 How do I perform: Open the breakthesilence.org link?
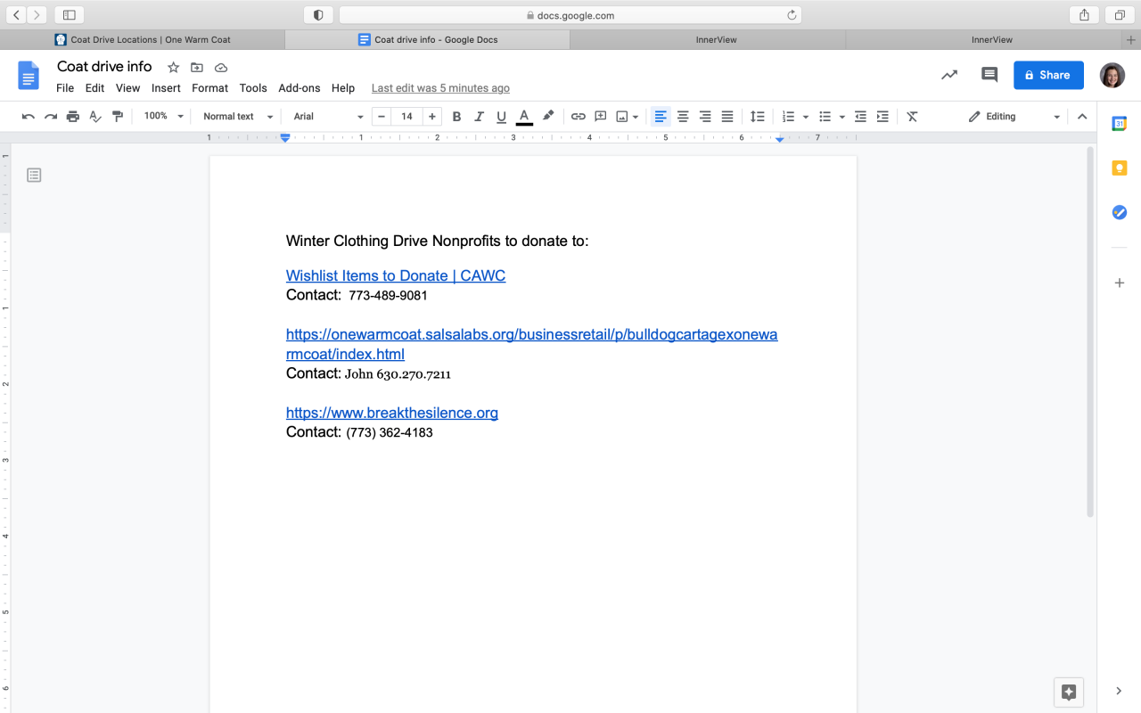tap(392, 414)
